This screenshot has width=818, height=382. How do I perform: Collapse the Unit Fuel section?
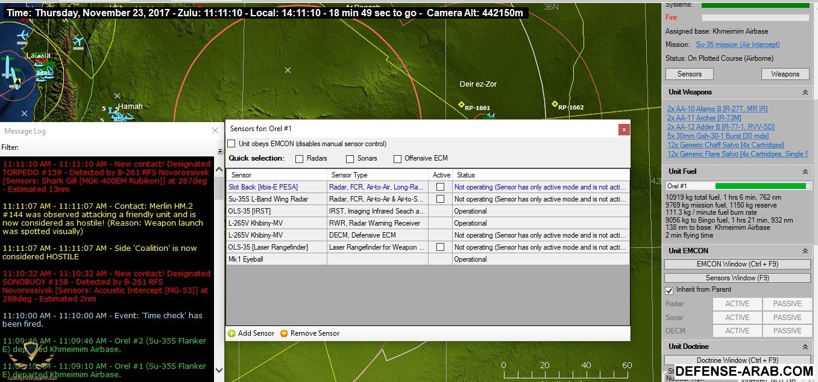805,172
